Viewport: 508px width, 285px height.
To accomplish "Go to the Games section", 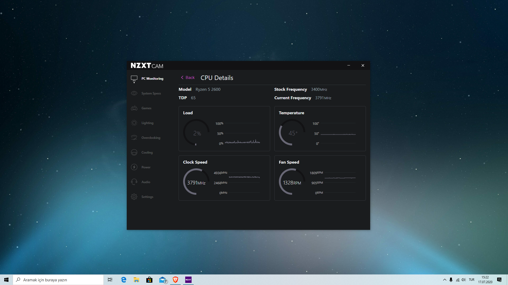I will 146,108.
